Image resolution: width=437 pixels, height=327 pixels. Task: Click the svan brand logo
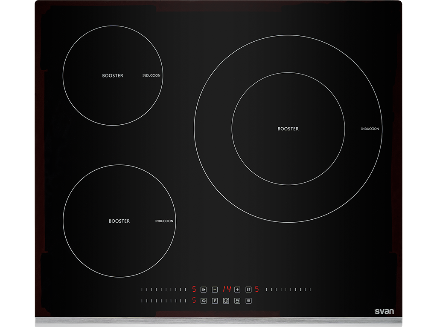pyautogui.click(x=384, y=311)
